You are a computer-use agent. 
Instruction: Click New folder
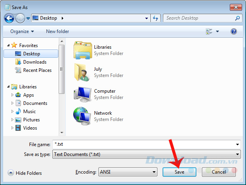tap(57, 31)
